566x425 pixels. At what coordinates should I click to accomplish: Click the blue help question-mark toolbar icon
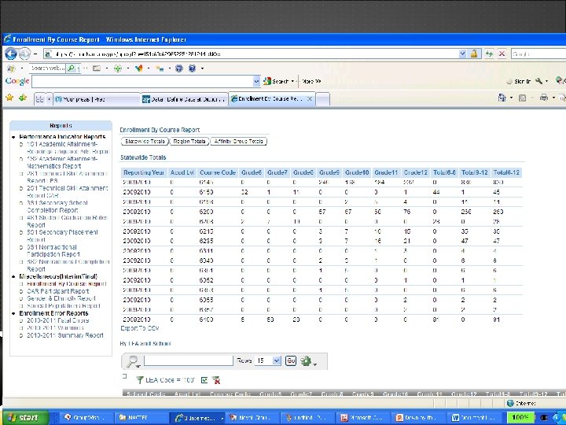(192, 68)
